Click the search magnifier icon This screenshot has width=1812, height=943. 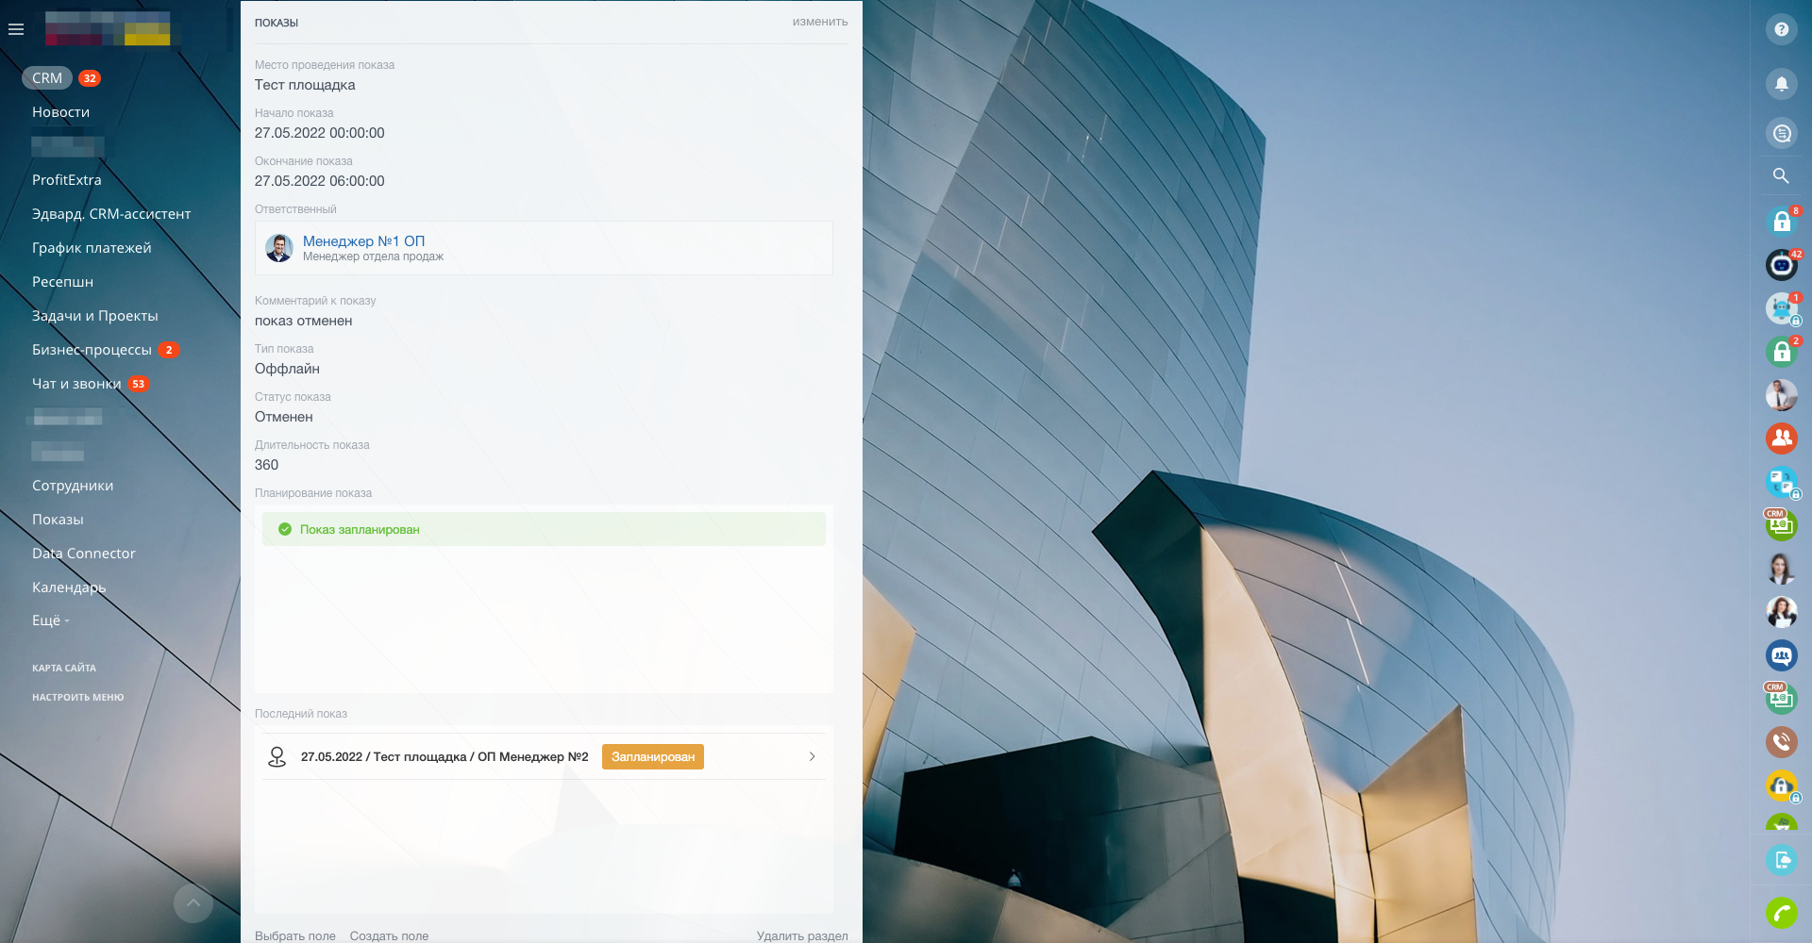tap(1781, 175)
